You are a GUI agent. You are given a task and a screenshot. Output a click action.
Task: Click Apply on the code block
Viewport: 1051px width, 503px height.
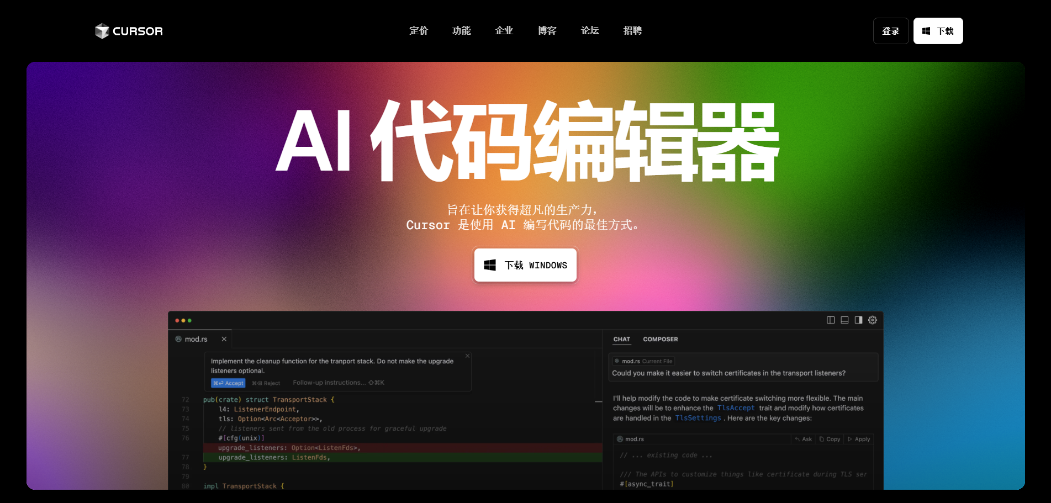tap(859, 440)
